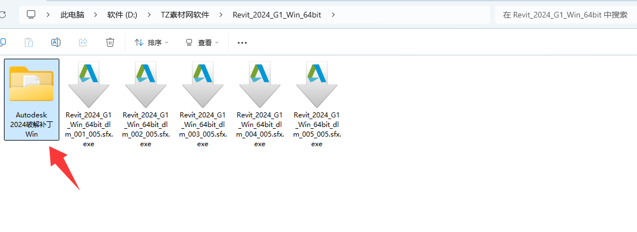Expand chevron after TZ素材网软件 breadcrumb
The width and height of the screenshot is (637, 232).
click(x=221, y=15)
